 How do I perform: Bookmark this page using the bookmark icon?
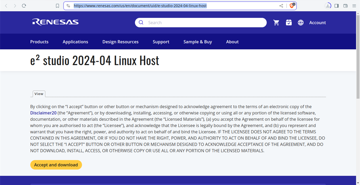[57, 6]
